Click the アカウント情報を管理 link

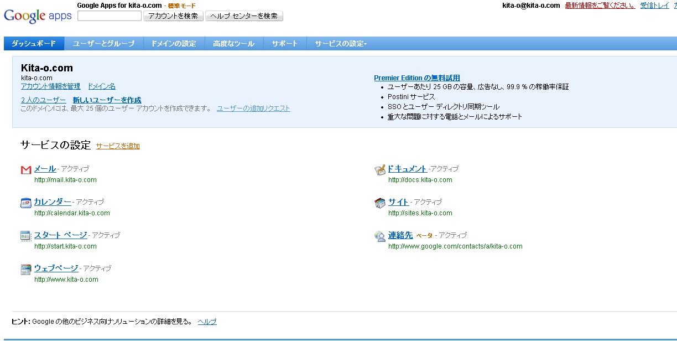pos(50,86)
